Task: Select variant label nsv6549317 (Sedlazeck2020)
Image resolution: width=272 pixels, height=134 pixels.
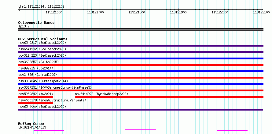Action: pos(42,43)
